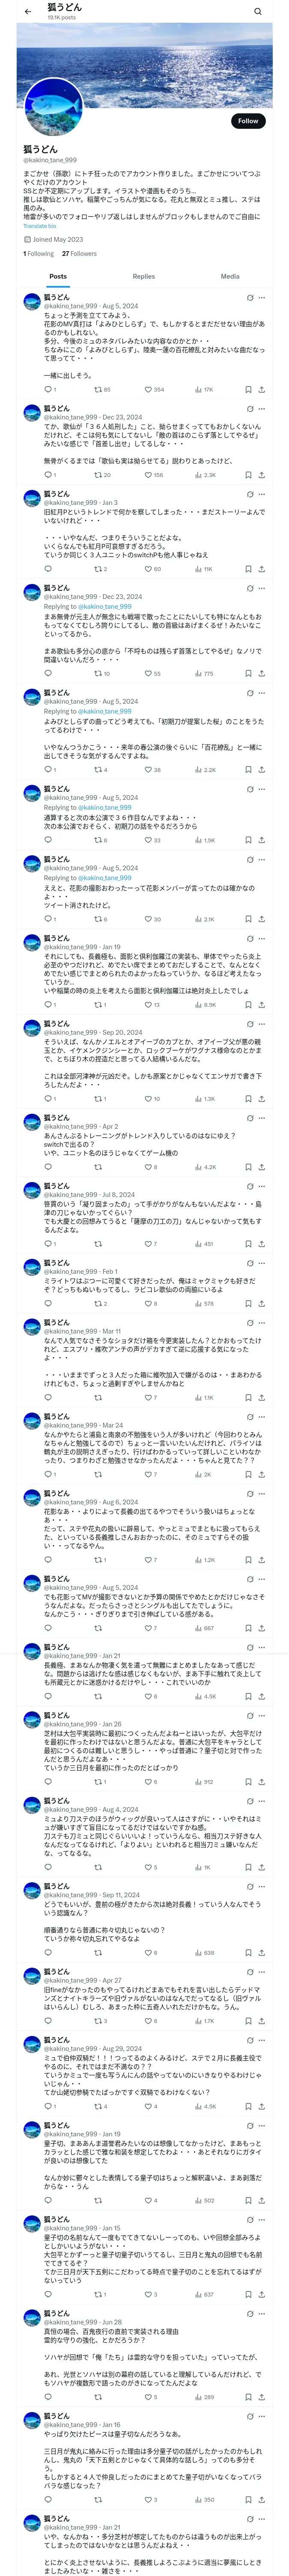Open the Translate bio link

(x=40, y=226)
